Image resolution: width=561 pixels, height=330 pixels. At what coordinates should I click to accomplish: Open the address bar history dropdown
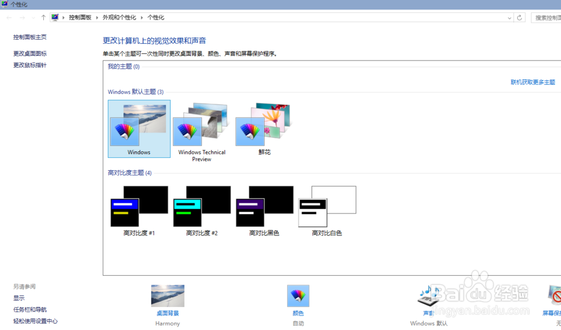pos(509,18)
